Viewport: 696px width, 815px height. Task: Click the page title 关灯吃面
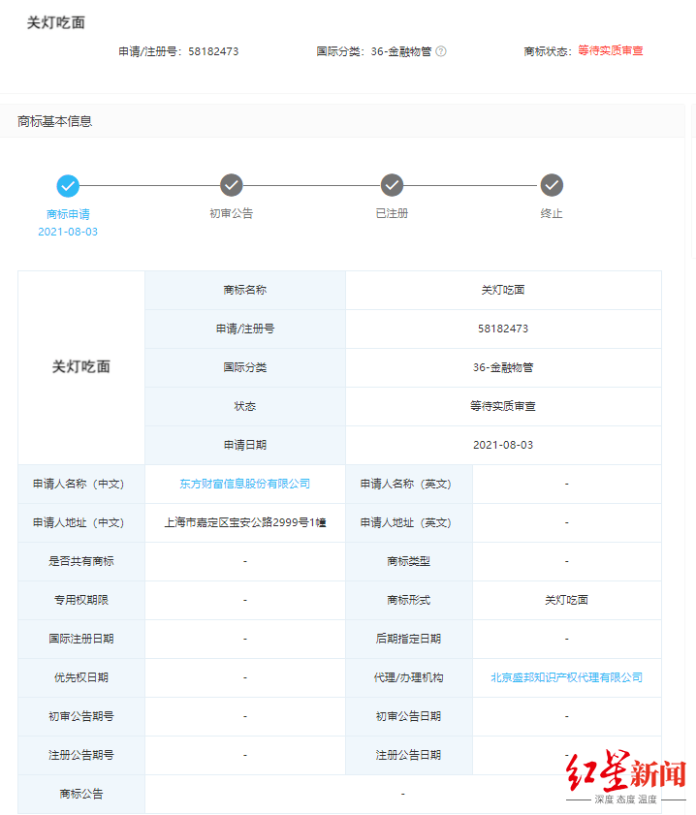coord(55,22)
